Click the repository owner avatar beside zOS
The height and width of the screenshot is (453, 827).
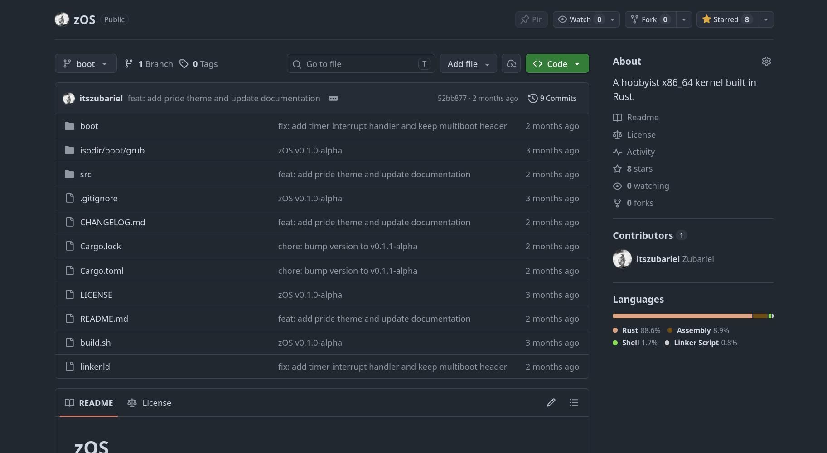[62, 19]
